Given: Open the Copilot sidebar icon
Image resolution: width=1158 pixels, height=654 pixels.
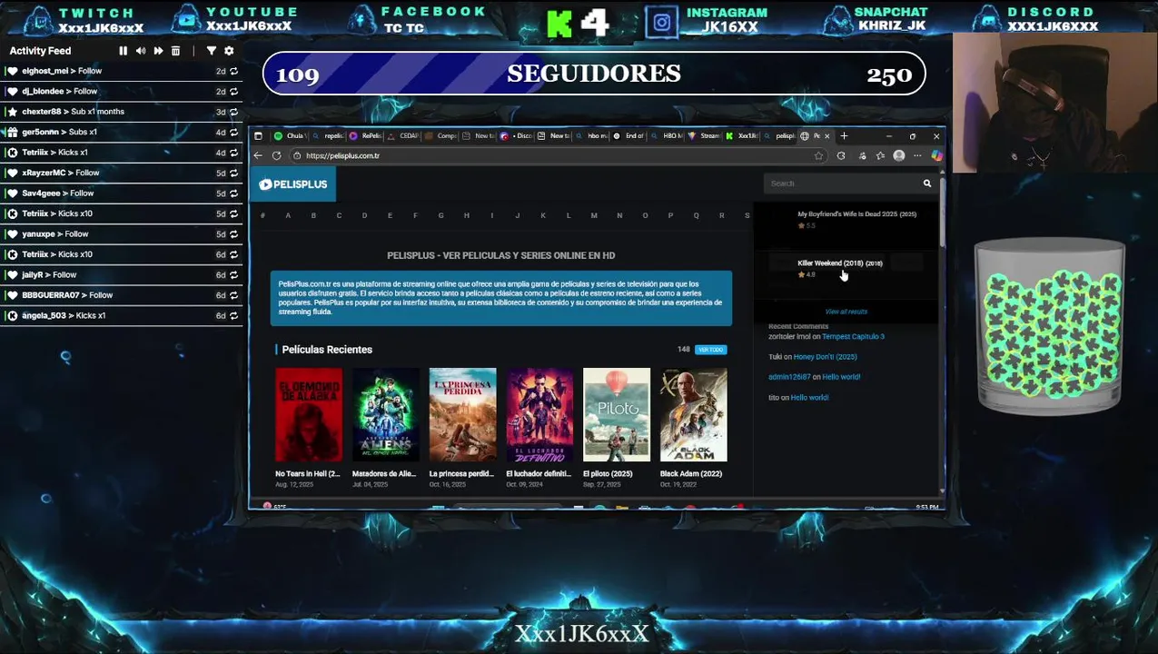Looking at the screenshot, I should (936, 155).
